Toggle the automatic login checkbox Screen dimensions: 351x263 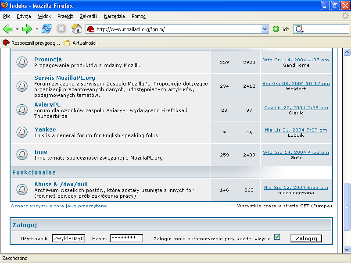(x=277, y=237)
